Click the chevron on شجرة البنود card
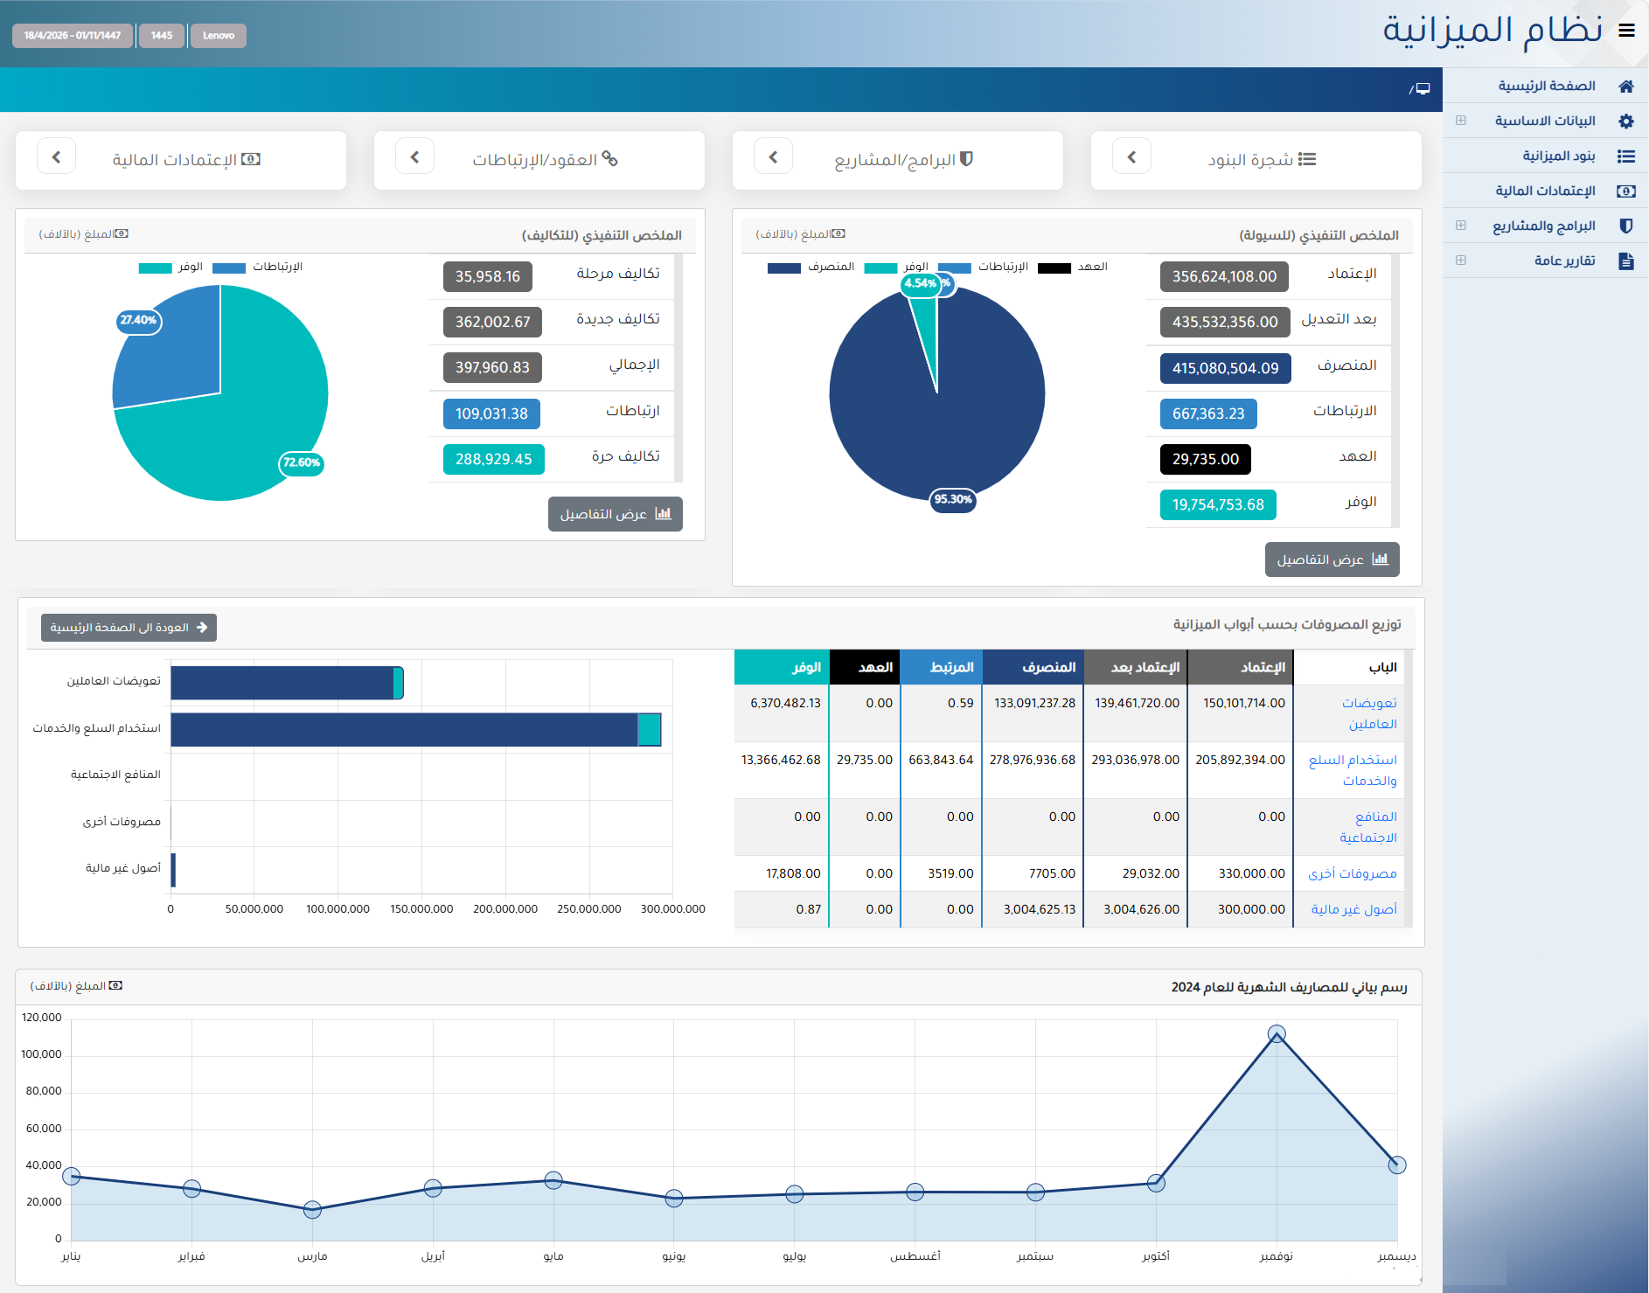Screen dimensions: 1649x1293 [x=1131, y=156]
